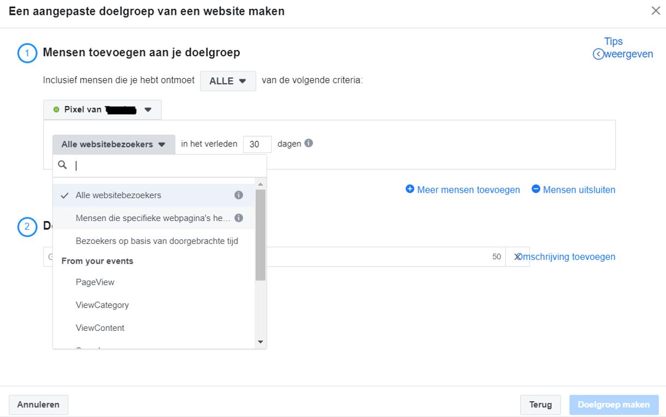Close the custom audience dialog

(x=656, y=11)
